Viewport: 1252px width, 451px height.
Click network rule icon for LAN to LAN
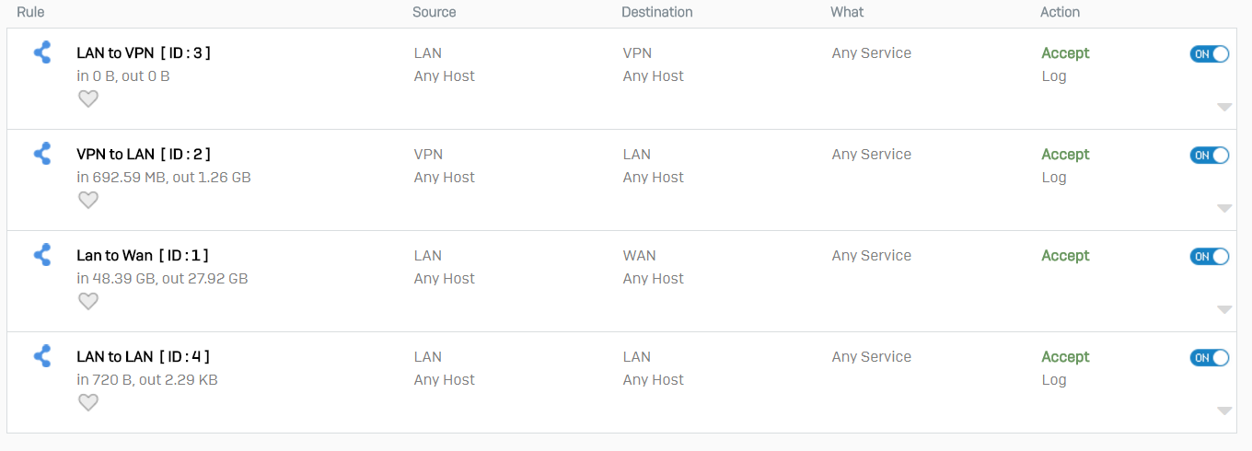pos(41,356)
